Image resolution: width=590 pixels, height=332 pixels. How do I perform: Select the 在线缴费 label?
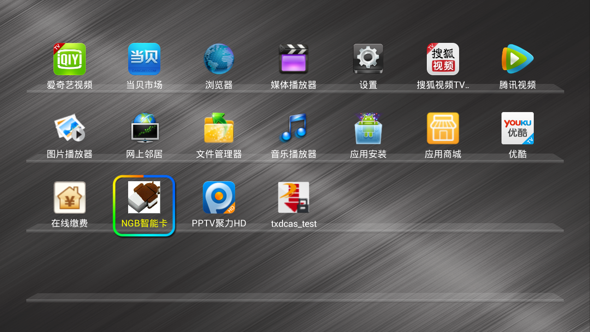[x=70, y=223]
